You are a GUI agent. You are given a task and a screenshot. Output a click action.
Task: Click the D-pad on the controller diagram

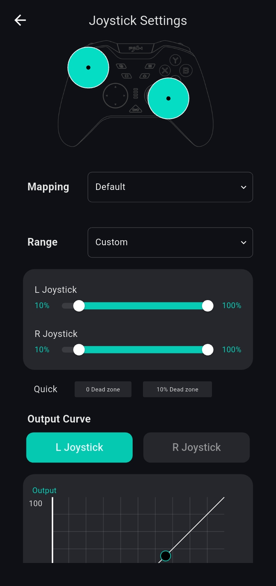pyautogui.click(x=115, y=96)
